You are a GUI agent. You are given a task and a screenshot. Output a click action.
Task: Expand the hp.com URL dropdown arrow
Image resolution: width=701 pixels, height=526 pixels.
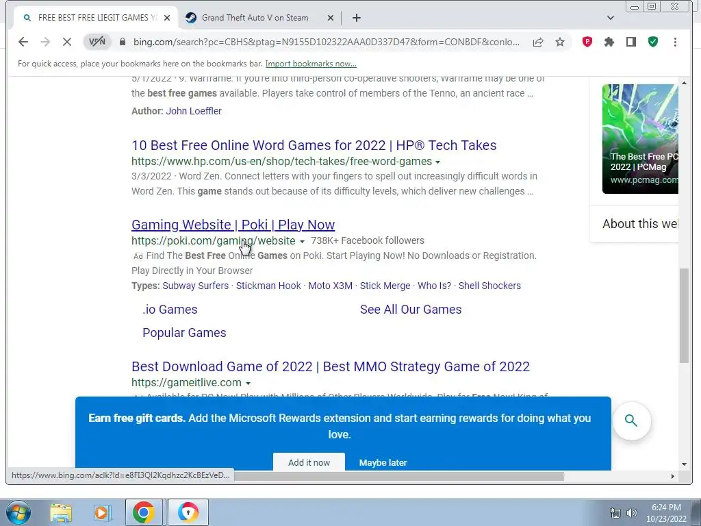pos(437,162)
